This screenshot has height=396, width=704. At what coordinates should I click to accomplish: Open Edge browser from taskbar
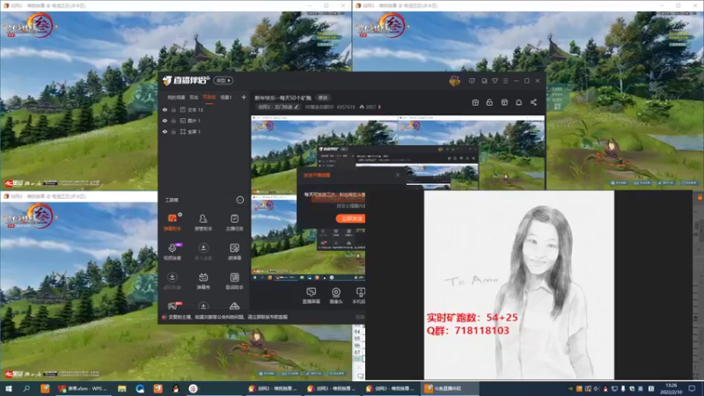[x=140, y=388]
